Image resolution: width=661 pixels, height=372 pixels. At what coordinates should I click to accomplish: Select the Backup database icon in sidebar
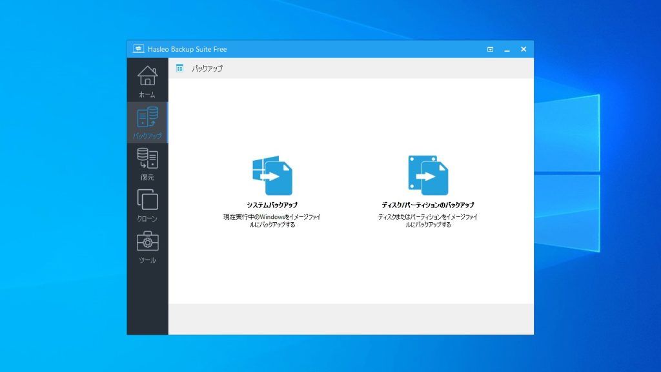click(147, 118)
